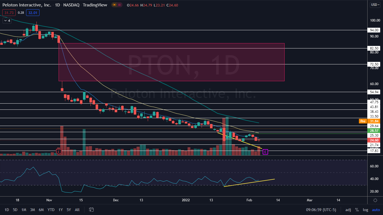Viewport: 383px width, 215px height.
Task: Click the orange pre-market sun icon
Action: (114, 5)
